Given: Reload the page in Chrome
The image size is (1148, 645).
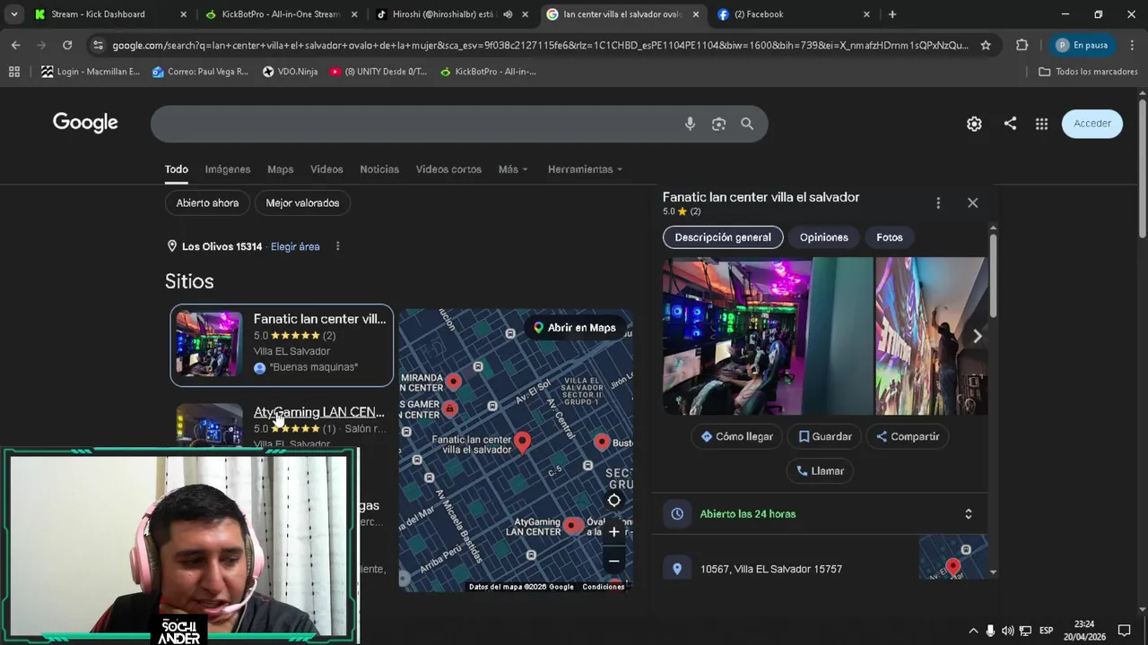Looking at the screenshot, I should tap(67, 45).
